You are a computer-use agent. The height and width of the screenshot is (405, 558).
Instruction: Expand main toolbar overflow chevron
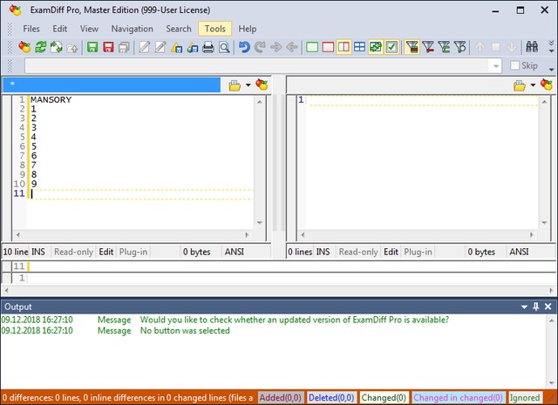tap(551, 46)
